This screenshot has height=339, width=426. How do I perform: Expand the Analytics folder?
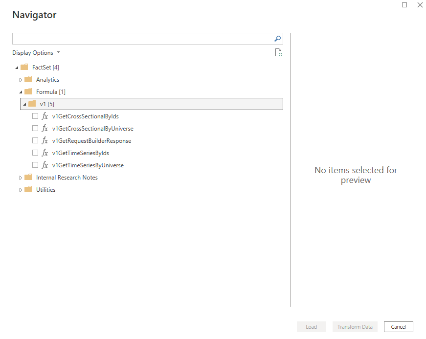(20, 79)
